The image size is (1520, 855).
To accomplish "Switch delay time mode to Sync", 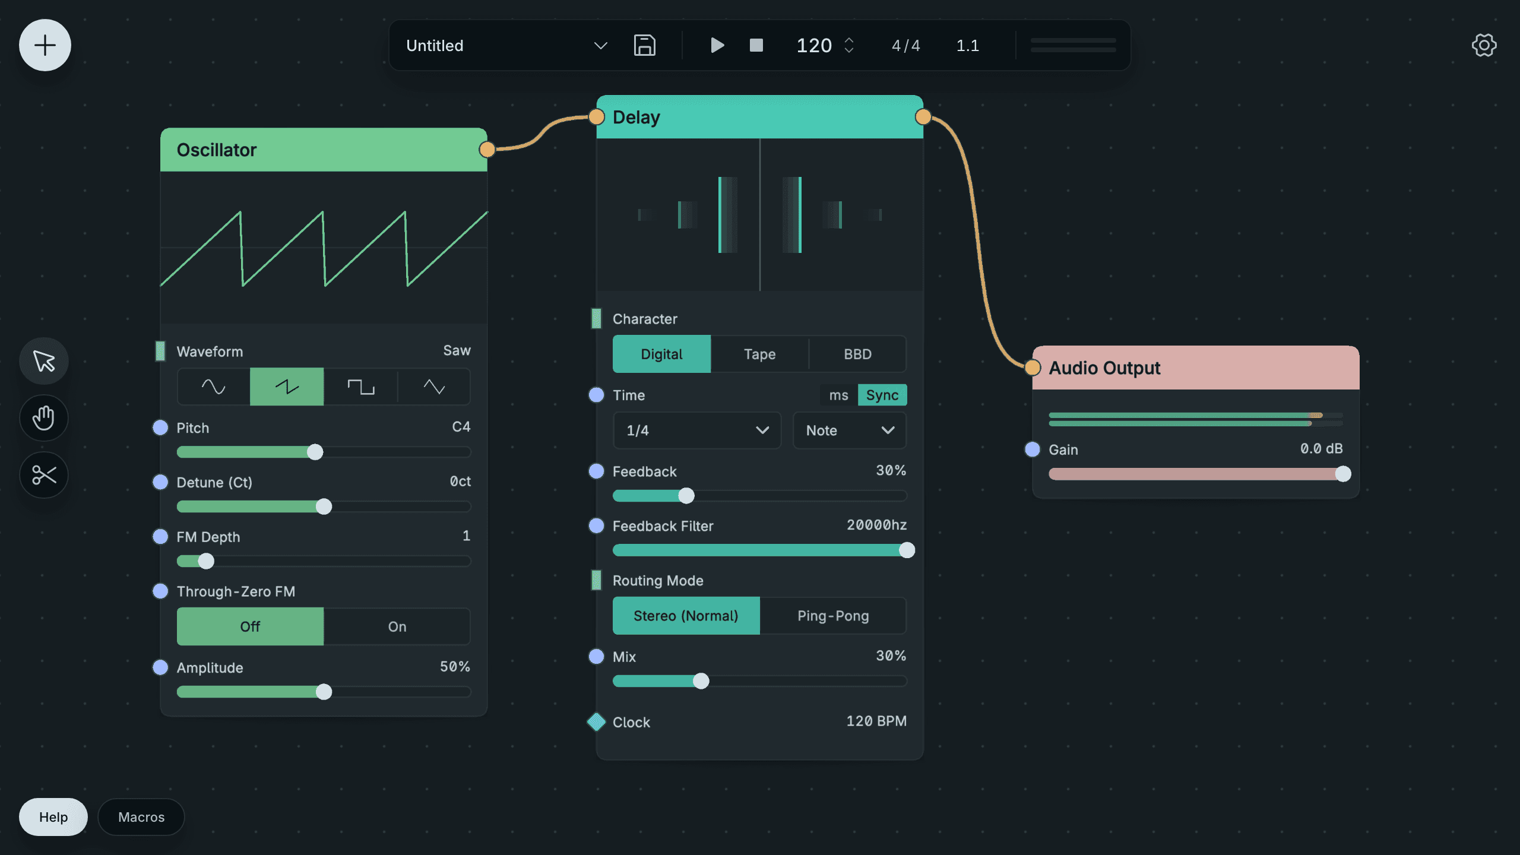I will point(882,395).
